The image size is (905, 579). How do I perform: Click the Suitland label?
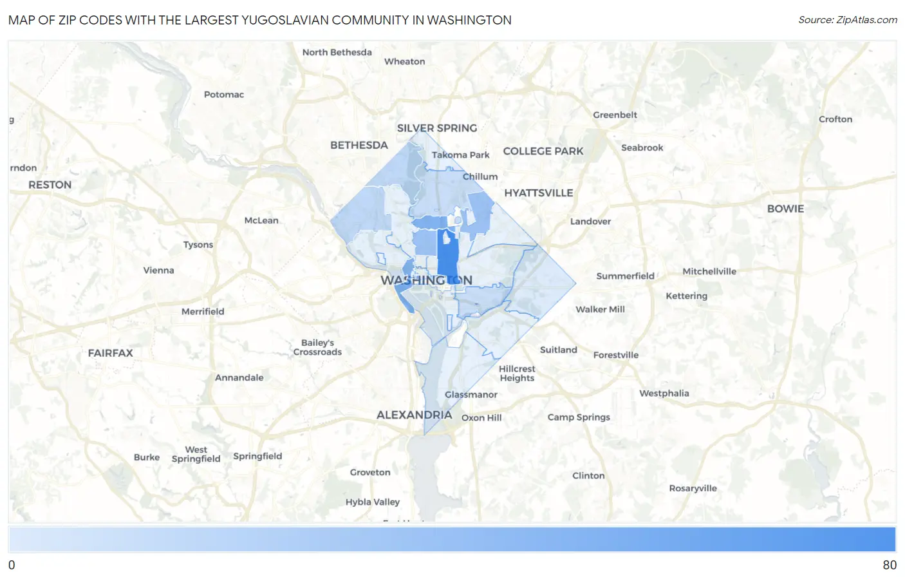pyautogui.click(x=559, y=350)
